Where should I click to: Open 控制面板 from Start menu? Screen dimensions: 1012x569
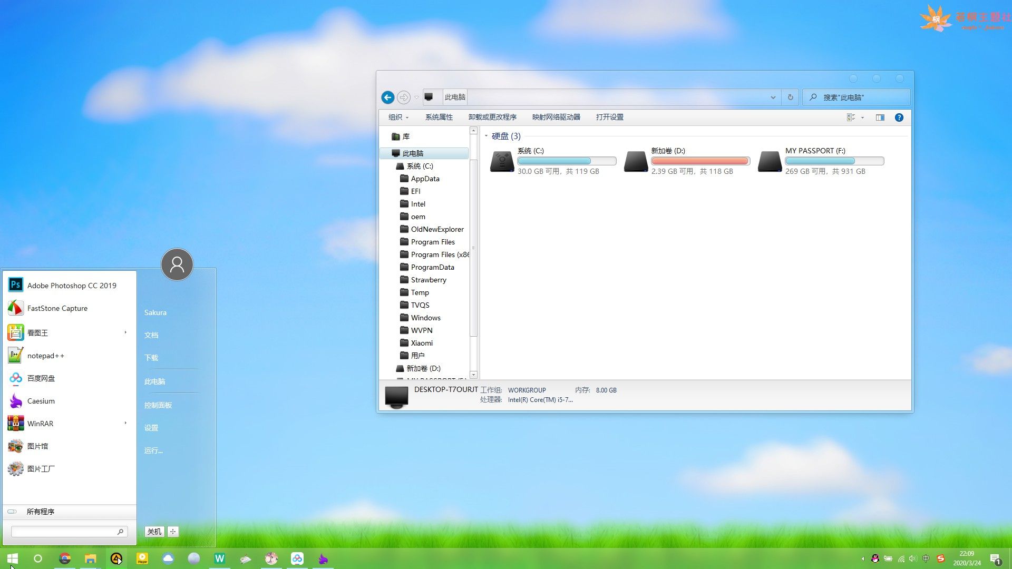pyautogui.click(x=158, y=405)
